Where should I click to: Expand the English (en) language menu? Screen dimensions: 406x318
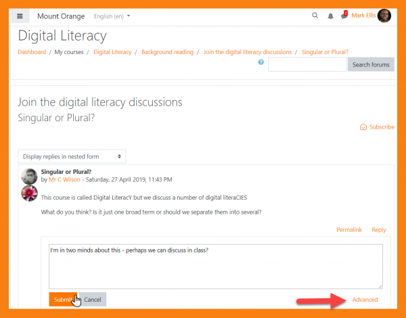pyautogui.click(x=112, y=16)
